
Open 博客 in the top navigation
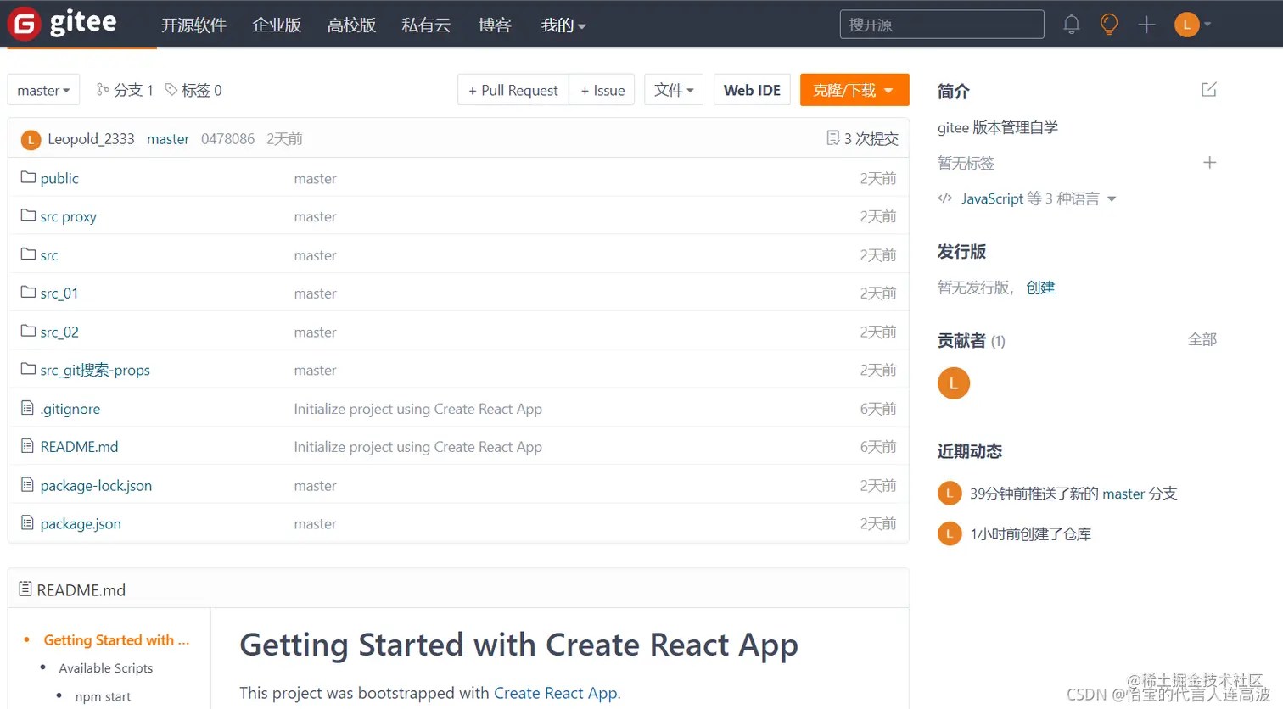495,25
